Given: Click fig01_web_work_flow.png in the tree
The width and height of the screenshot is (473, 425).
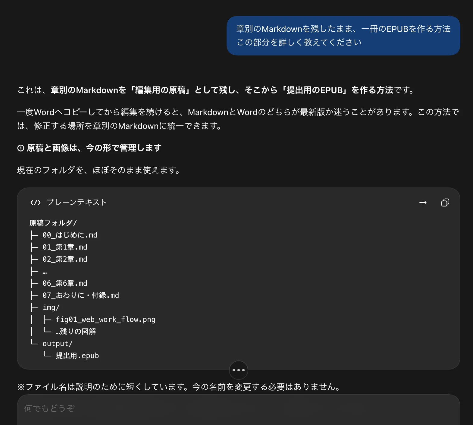Looking at the screenshot, I should tap(105, 320).
